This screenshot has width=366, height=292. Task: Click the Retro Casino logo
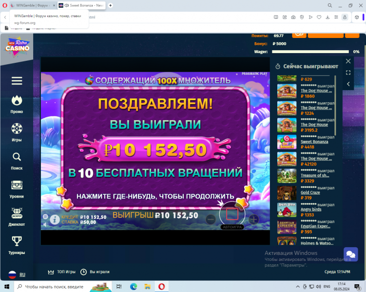[17, 47]
